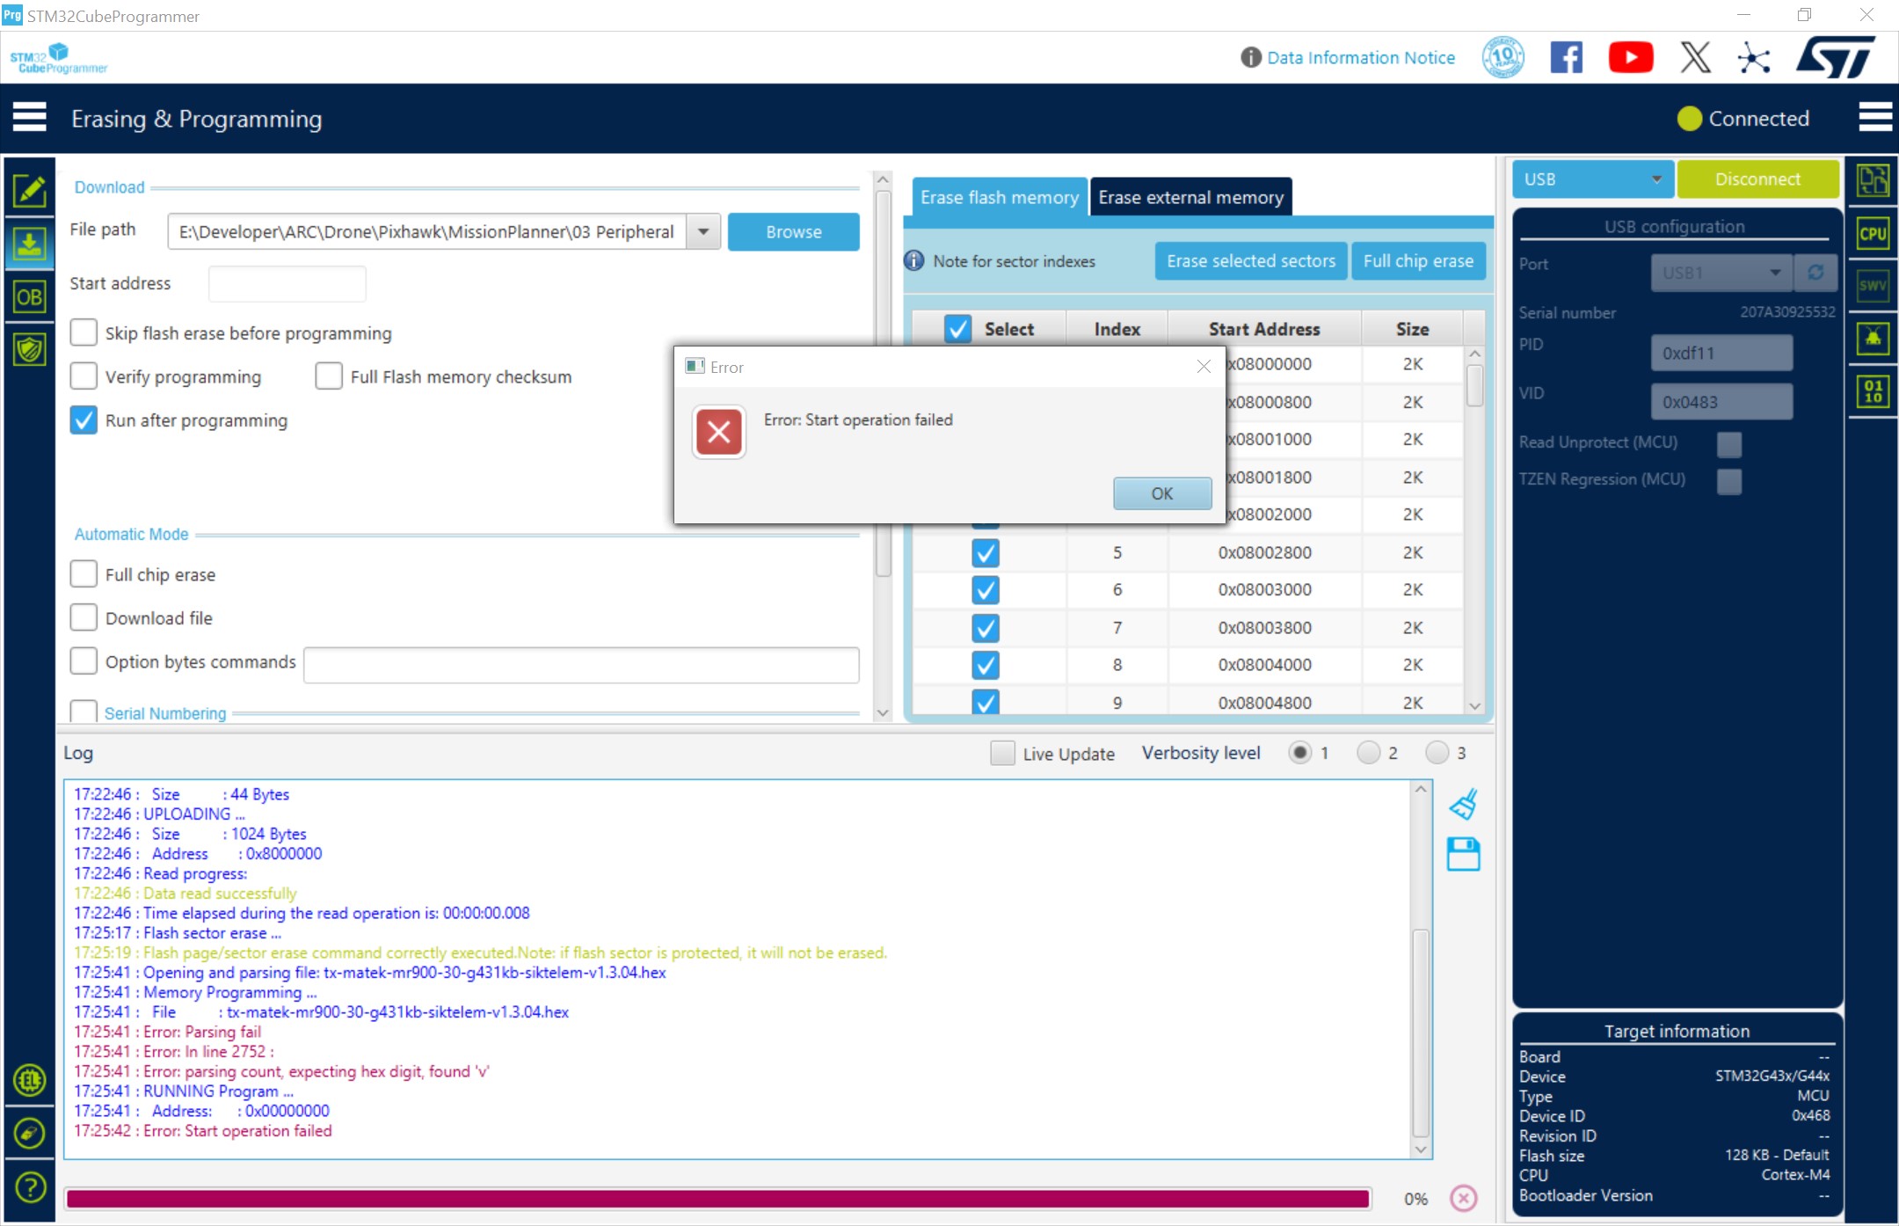Select verbosity level 2
Screen dimensions: 1899x1226
point(1368,753)
